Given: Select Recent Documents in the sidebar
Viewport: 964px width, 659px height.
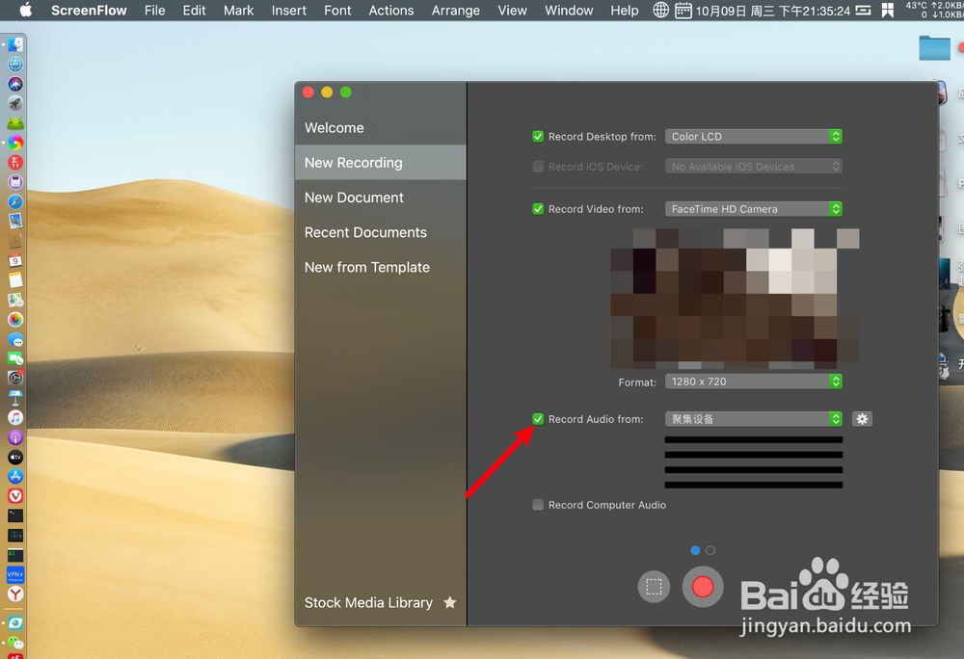Looking at the screenshot, I should (381, 232).
